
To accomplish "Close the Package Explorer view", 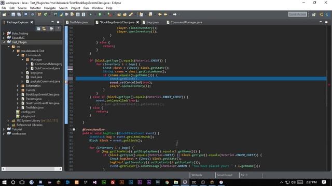I will click(x=32, y=22).
